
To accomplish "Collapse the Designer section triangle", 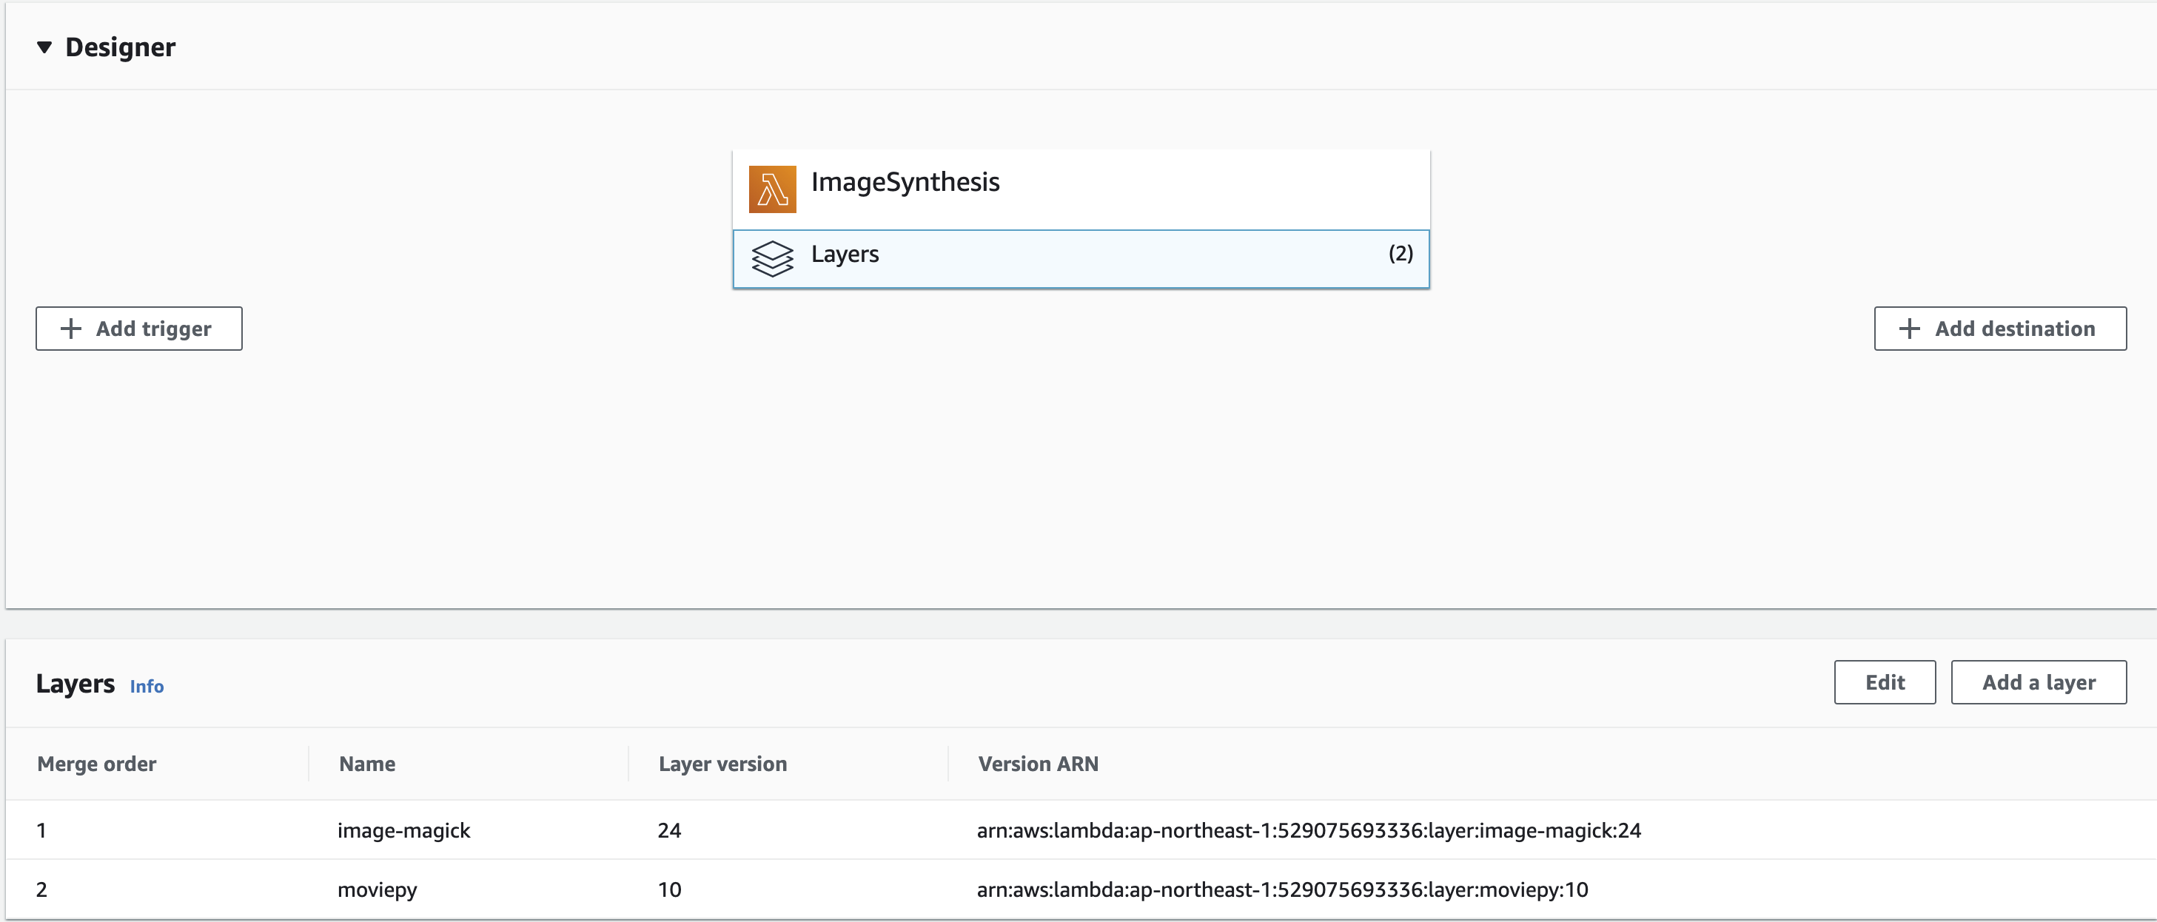I will (x=44, y=48).
